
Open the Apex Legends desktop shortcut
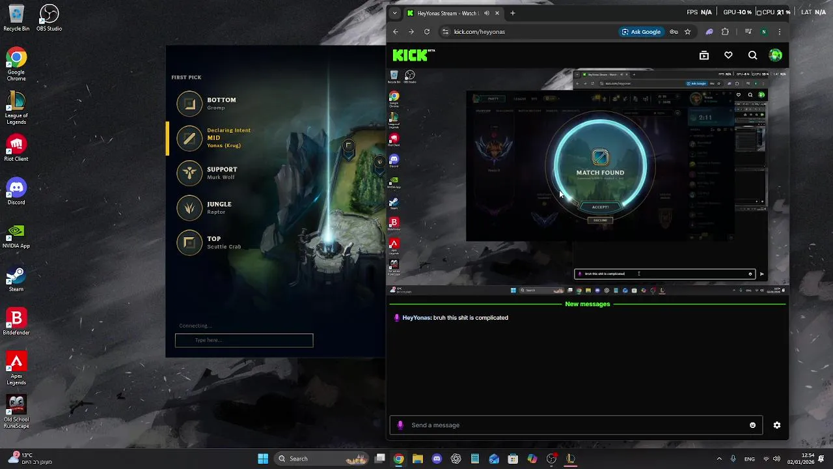(16, 369)
